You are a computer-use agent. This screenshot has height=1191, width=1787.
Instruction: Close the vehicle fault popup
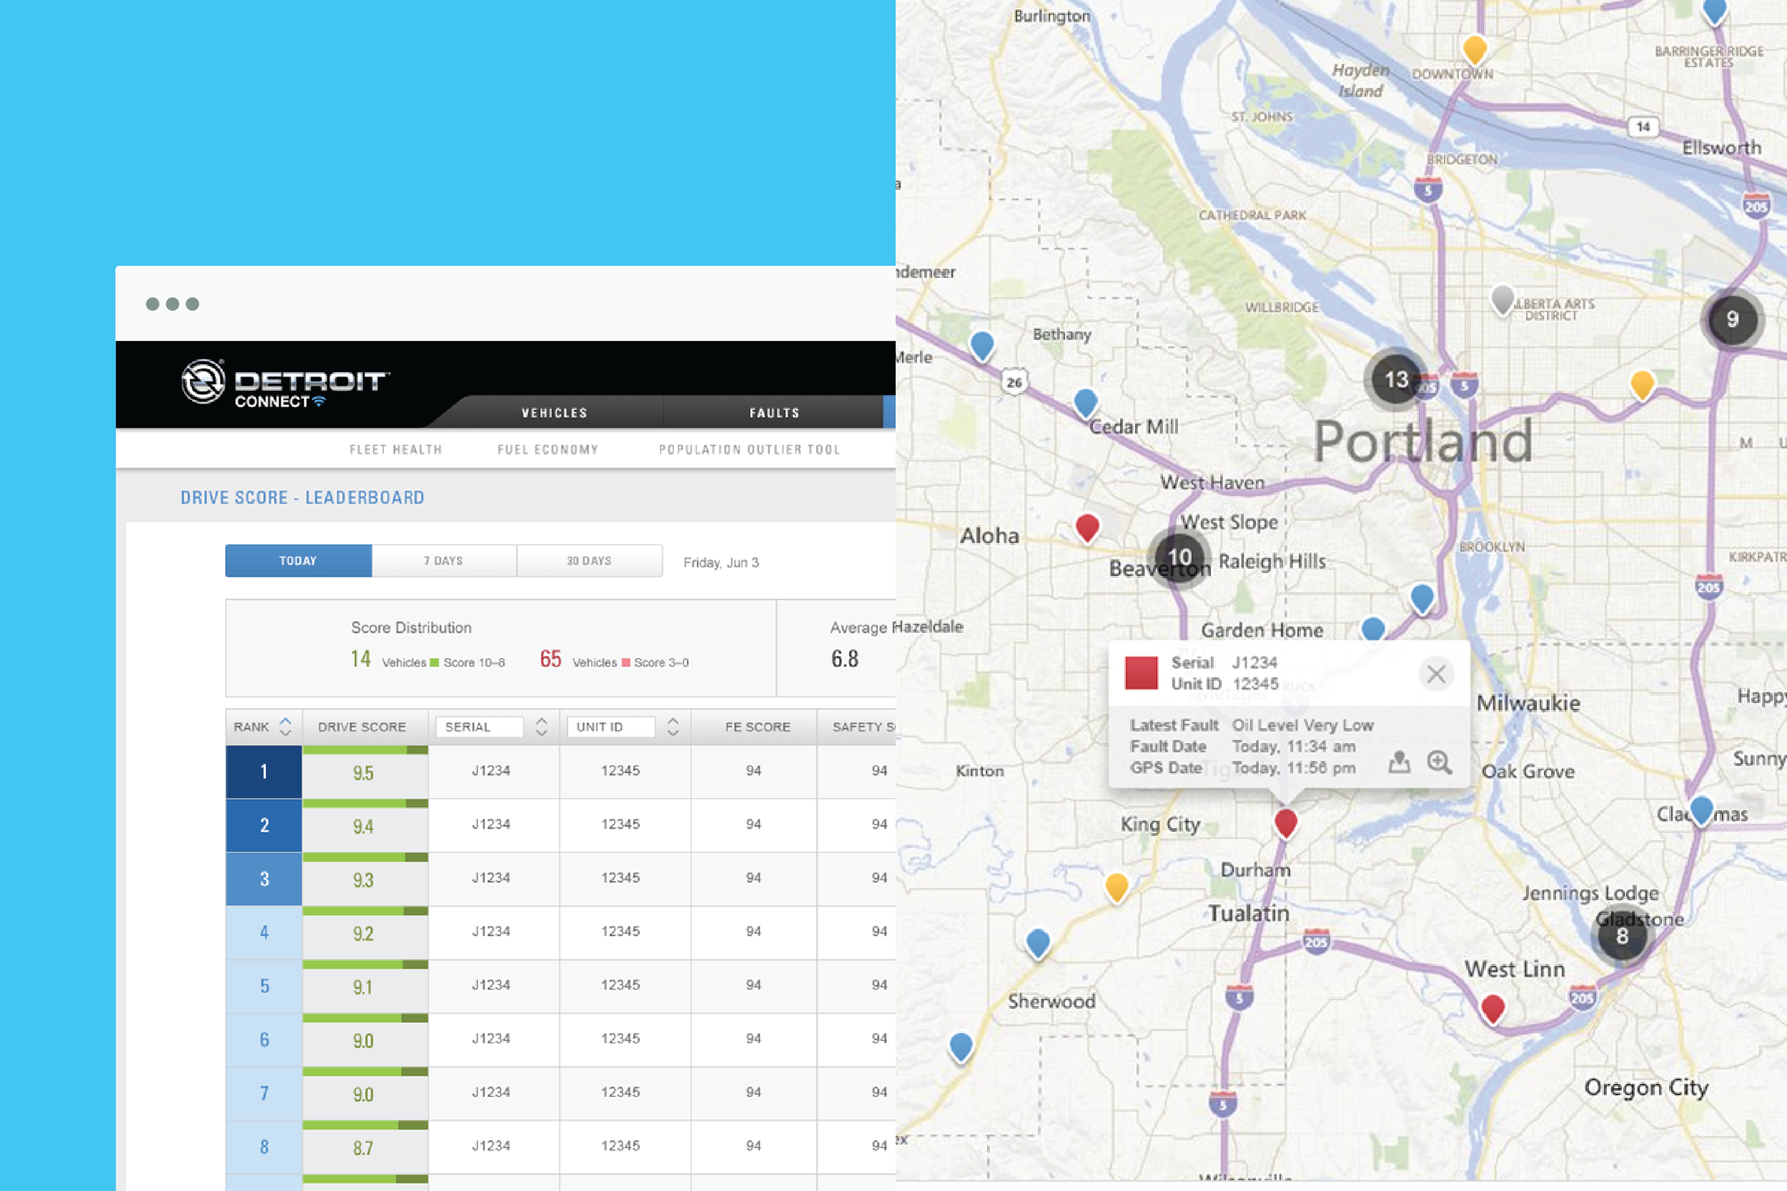(1435, 674)
